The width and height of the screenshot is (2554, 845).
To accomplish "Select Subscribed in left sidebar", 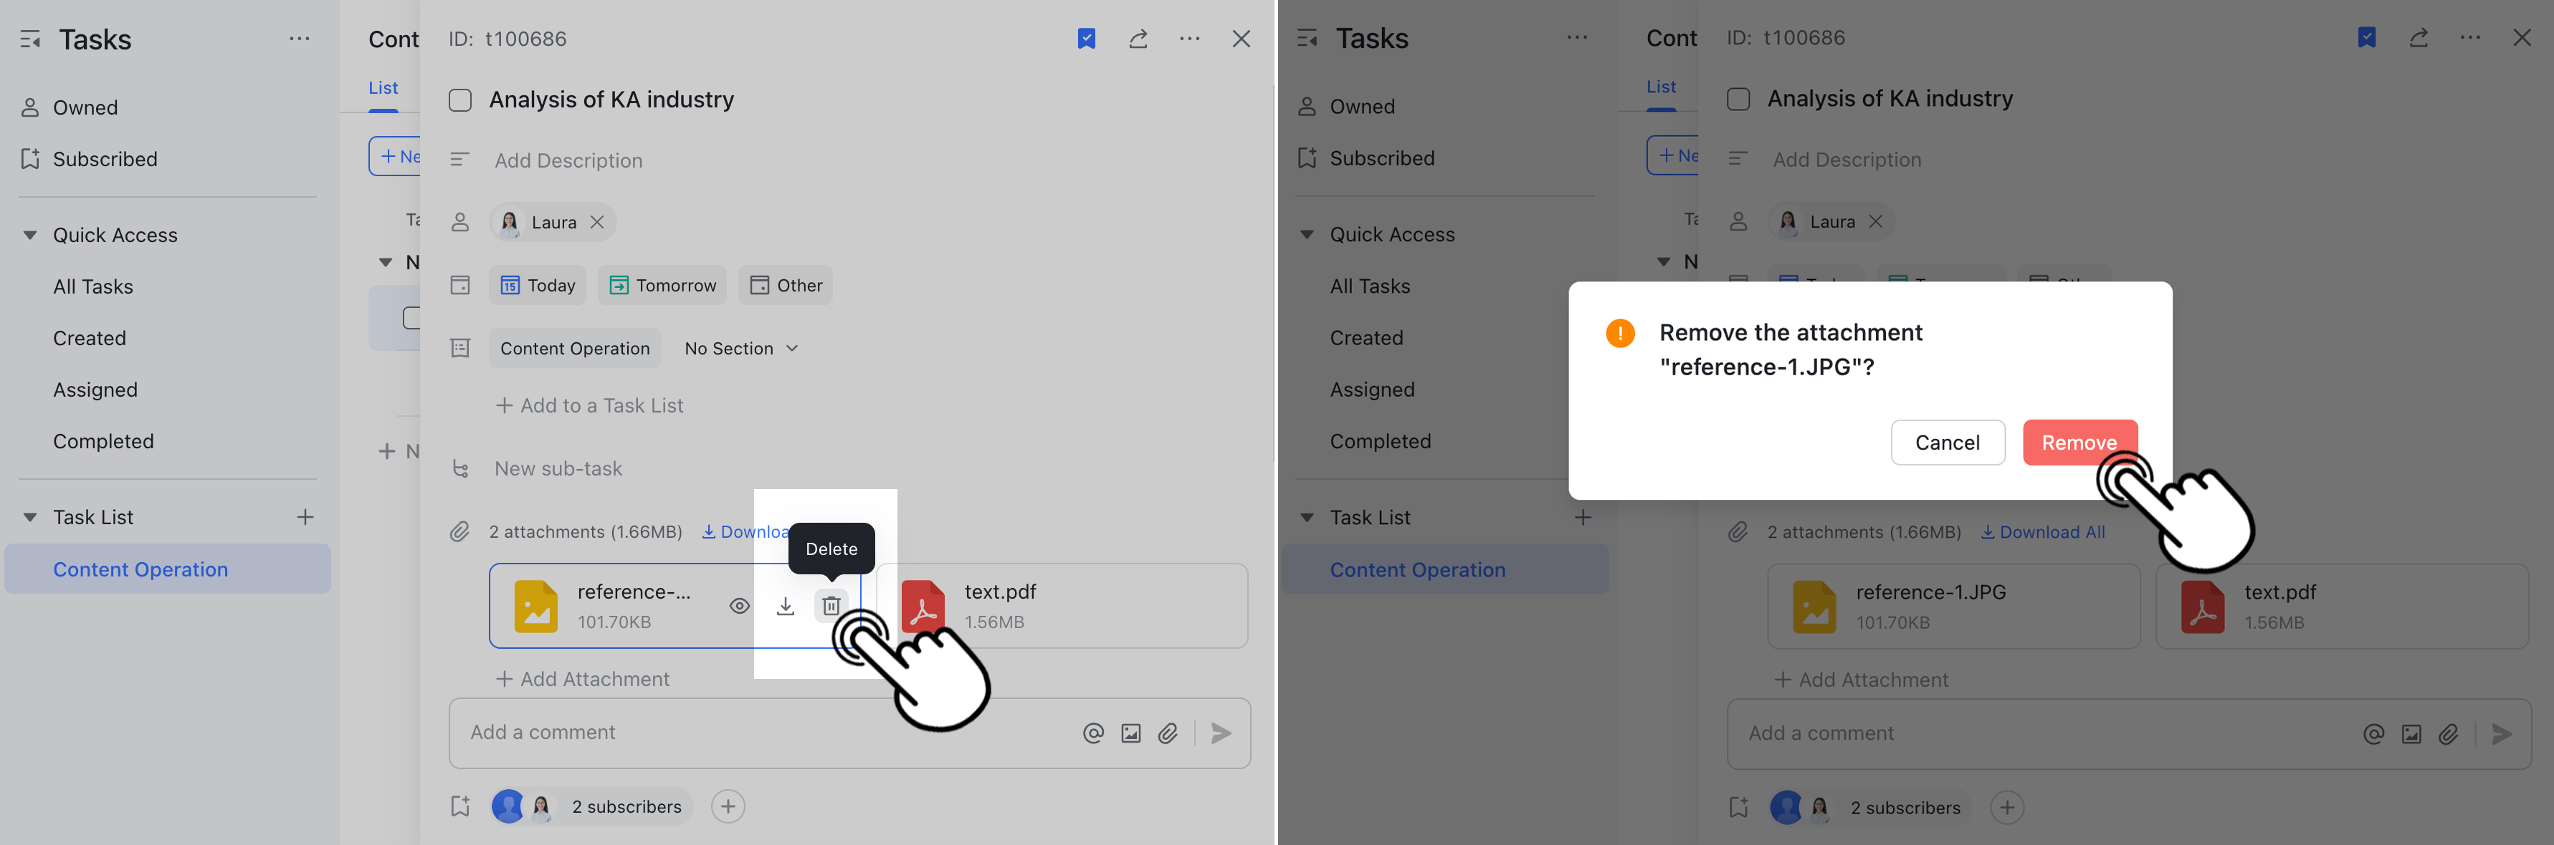I will click(x=105, y=160).
